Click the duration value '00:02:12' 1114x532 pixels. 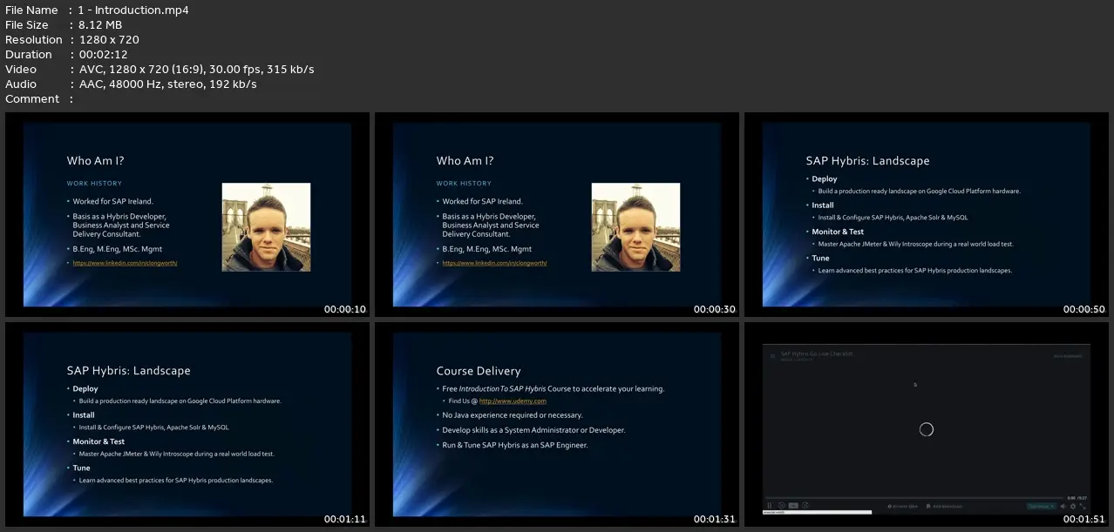point(102,55)
